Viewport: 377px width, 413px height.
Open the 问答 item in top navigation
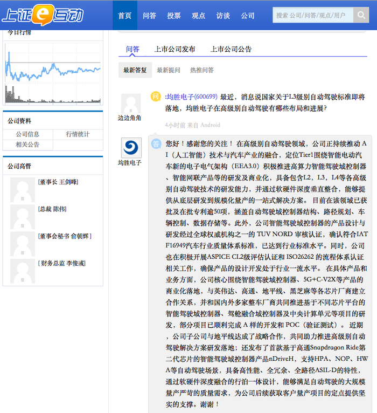click(x=149, y=16)
